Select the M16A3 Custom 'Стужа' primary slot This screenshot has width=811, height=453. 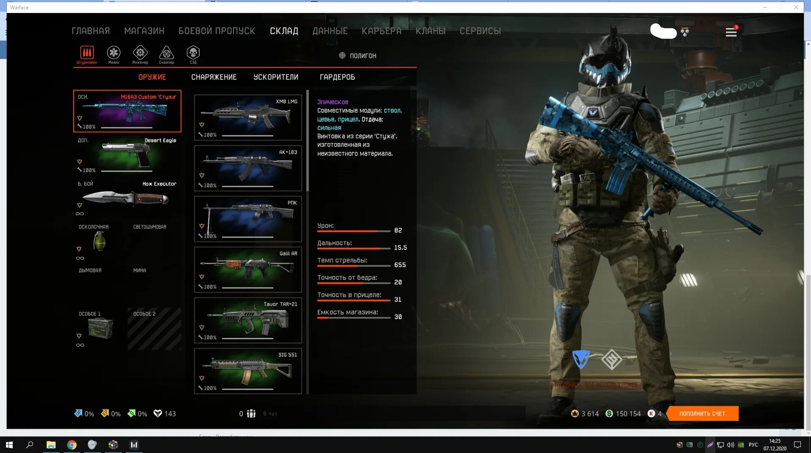pyautogui.click(x=127, y=111)
